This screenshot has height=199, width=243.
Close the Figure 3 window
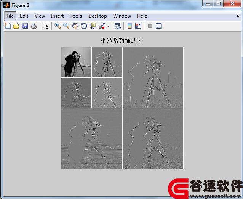(x=232, y=4)
